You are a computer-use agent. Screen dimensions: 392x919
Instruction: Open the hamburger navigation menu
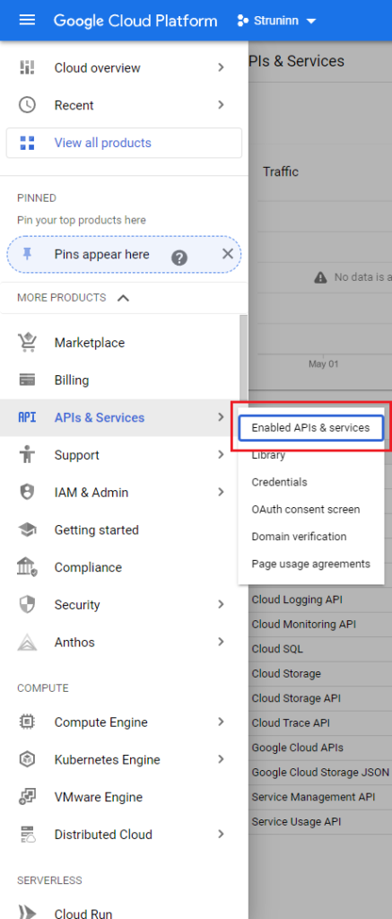(x=27, y=21)
